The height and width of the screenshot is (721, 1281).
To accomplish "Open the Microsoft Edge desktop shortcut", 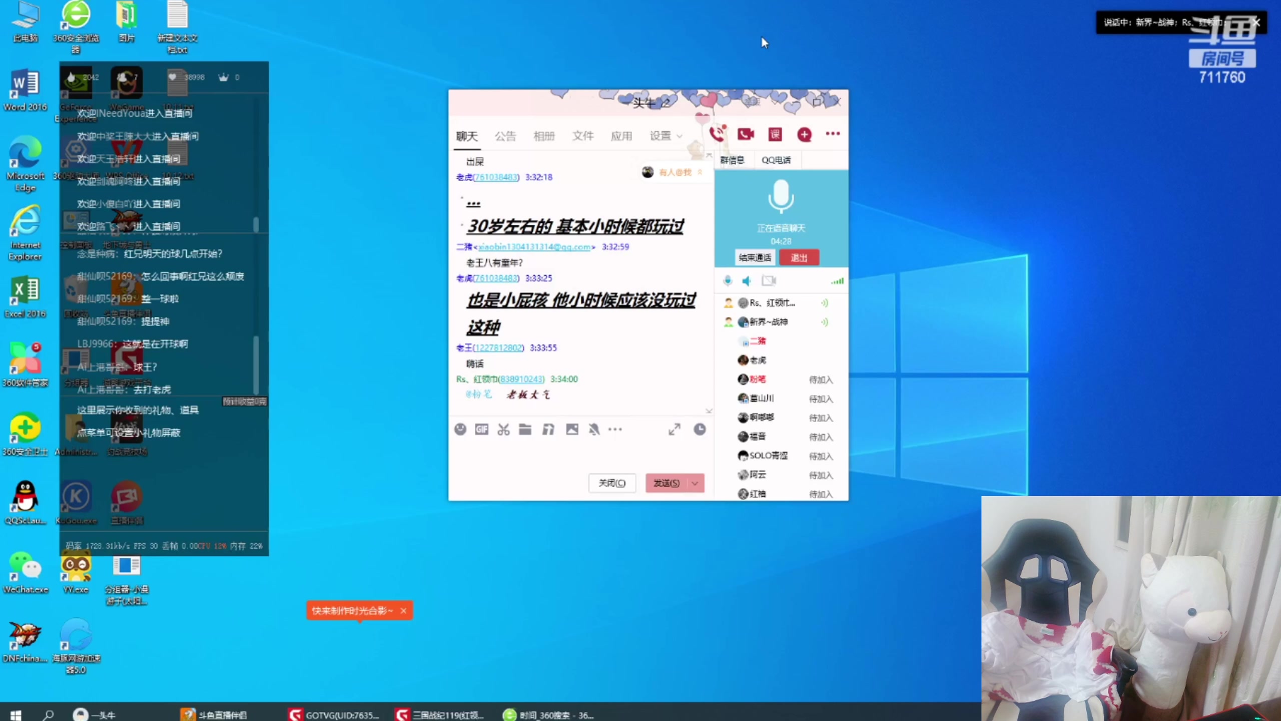I will click(x=25, y=164).
